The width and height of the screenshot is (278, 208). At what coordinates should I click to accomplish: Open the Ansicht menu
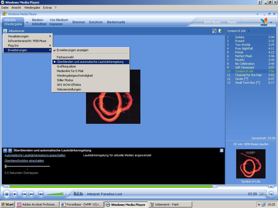[x=16, y=8]
